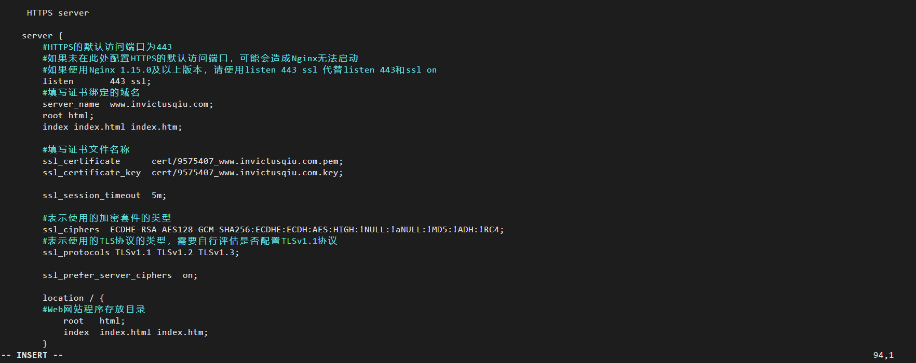Click the 'ssl_prefer_server_ciphers' directive
Screen dimensions: 916x363
(x=107, y=275)
